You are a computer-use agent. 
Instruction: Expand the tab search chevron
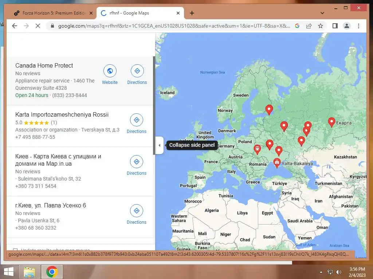[x=322, y=13]
